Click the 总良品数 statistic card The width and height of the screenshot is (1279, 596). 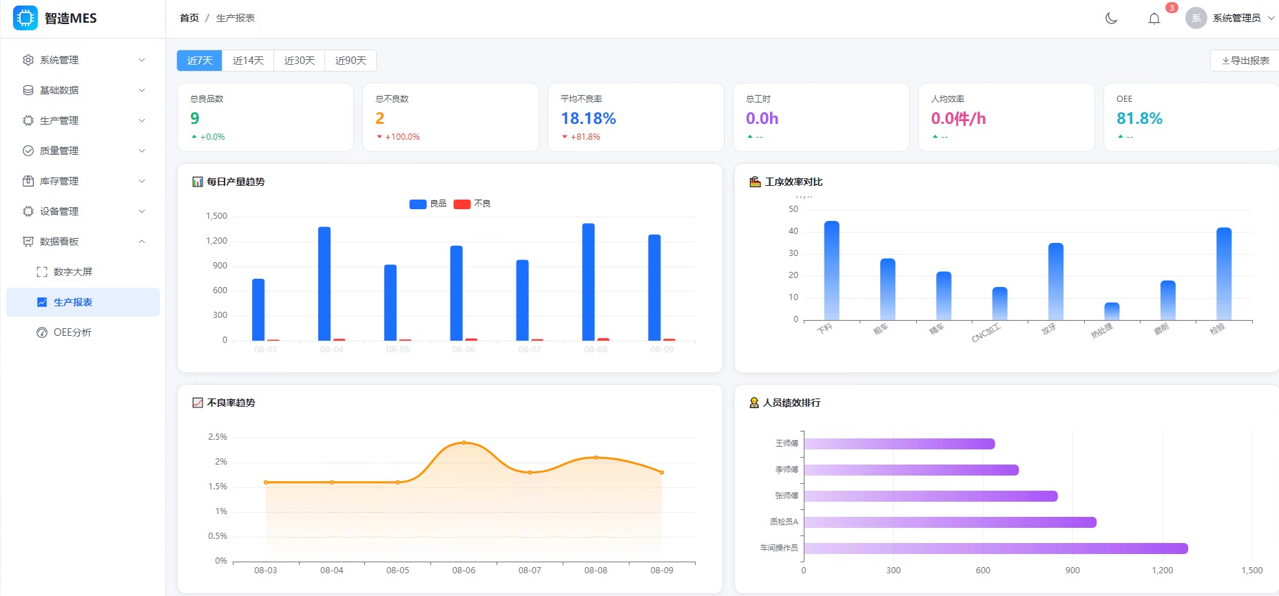(x=265, y=117)
